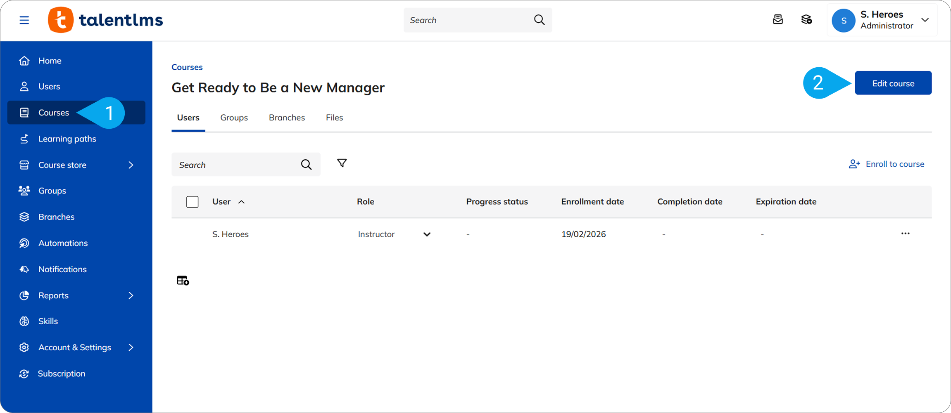Image resolution: width=951 pixels, height=413 pixels.
Task: Expand the Reports sidebar submenu
Action: point(131,295)
